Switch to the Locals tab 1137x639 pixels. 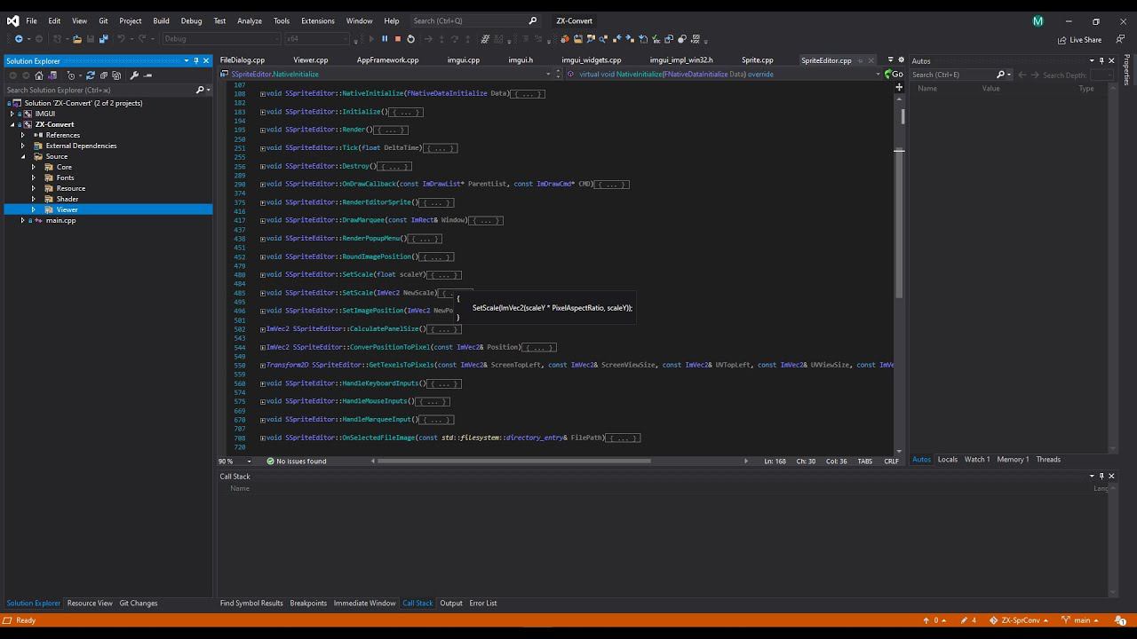click(x=948, y=460)
